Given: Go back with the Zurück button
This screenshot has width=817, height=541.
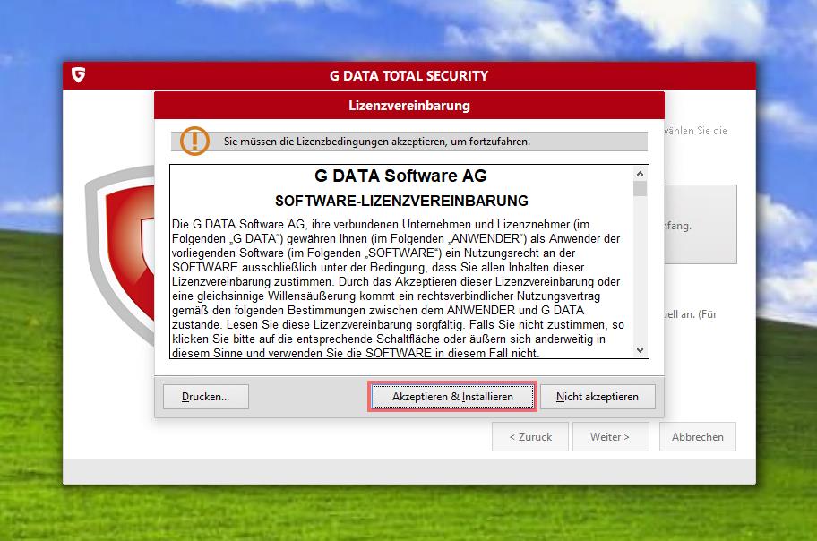Looking at the screenshot, I should click(530, 437).
